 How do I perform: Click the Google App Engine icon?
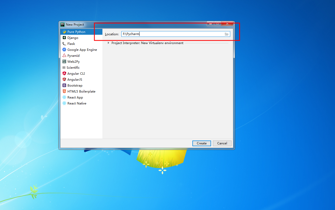(64, 50)
